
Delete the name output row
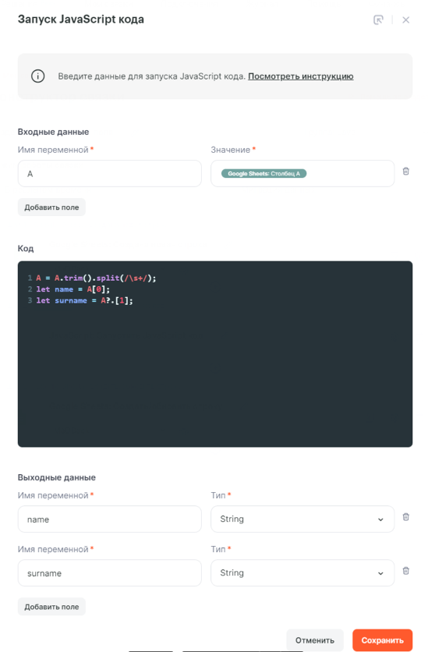click(406, 517)
